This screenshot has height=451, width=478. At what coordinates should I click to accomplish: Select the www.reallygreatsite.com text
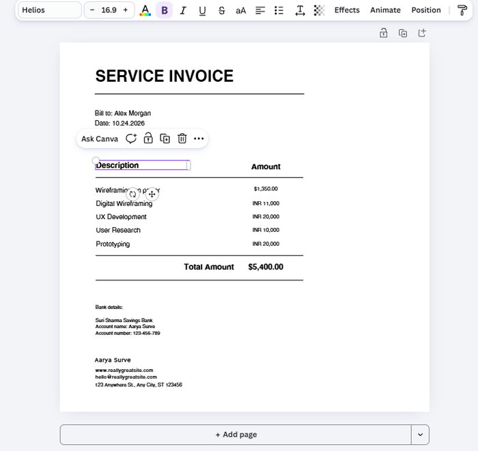(x=124, y=370)
